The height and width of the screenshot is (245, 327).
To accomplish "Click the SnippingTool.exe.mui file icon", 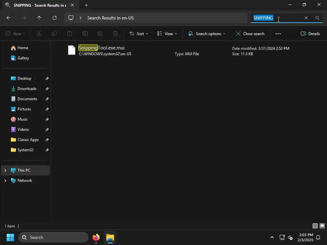I will click(72, 50).
